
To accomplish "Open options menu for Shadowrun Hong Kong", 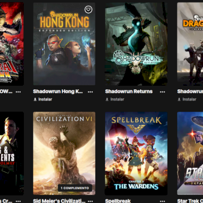I will point(90,92).
